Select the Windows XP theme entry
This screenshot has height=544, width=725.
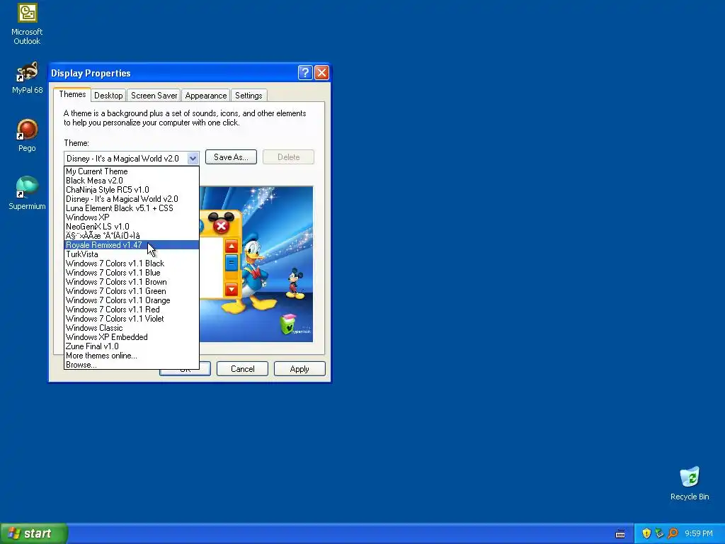(x=131, y=217)
